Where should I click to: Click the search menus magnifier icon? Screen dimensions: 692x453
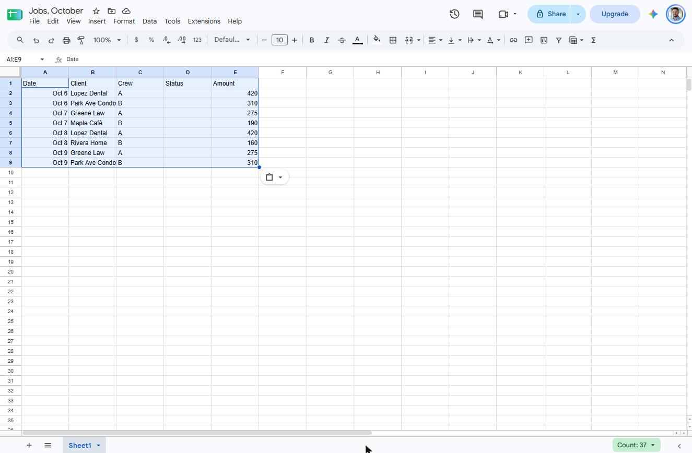pyautogui.click(x=20, y=40)
